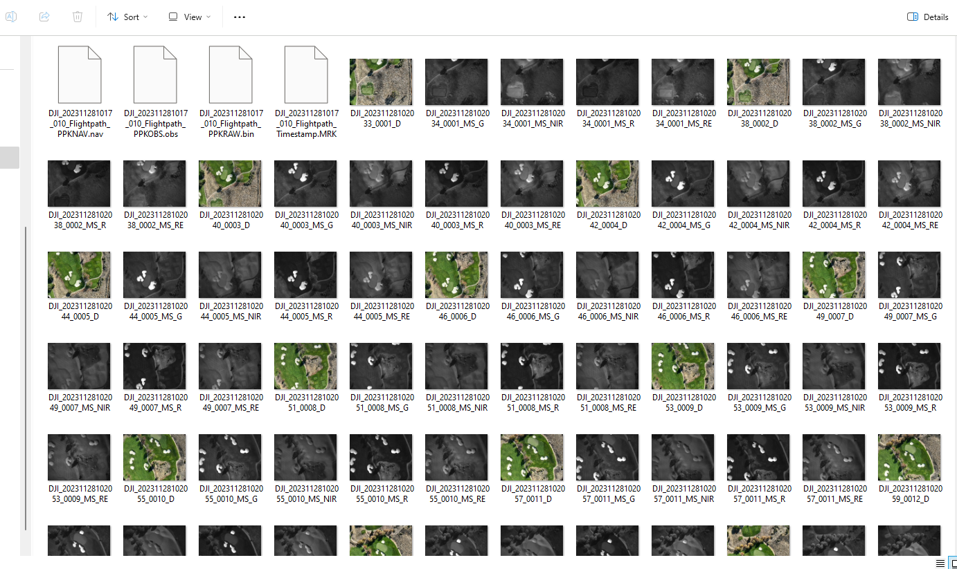The height and width of the screenshot is (569, 957).
Task: Select thumbnail 53_0009_D color image
Action: pos(683,366)
